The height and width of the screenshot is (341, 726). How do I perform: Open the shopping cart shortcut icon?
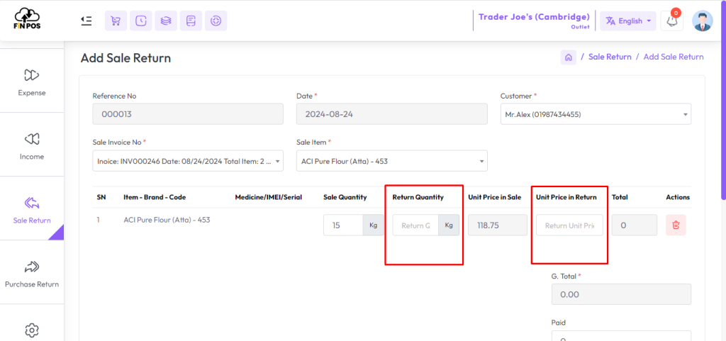(116, 21)
